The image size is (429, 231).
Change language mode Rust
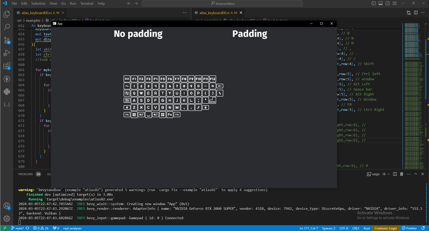click(366, 228)
